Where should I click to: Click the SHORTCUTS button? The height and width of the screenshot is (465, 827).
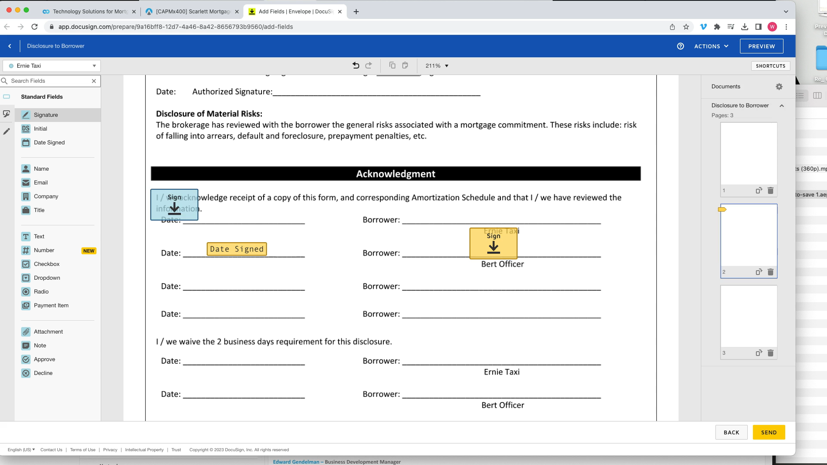771,66
